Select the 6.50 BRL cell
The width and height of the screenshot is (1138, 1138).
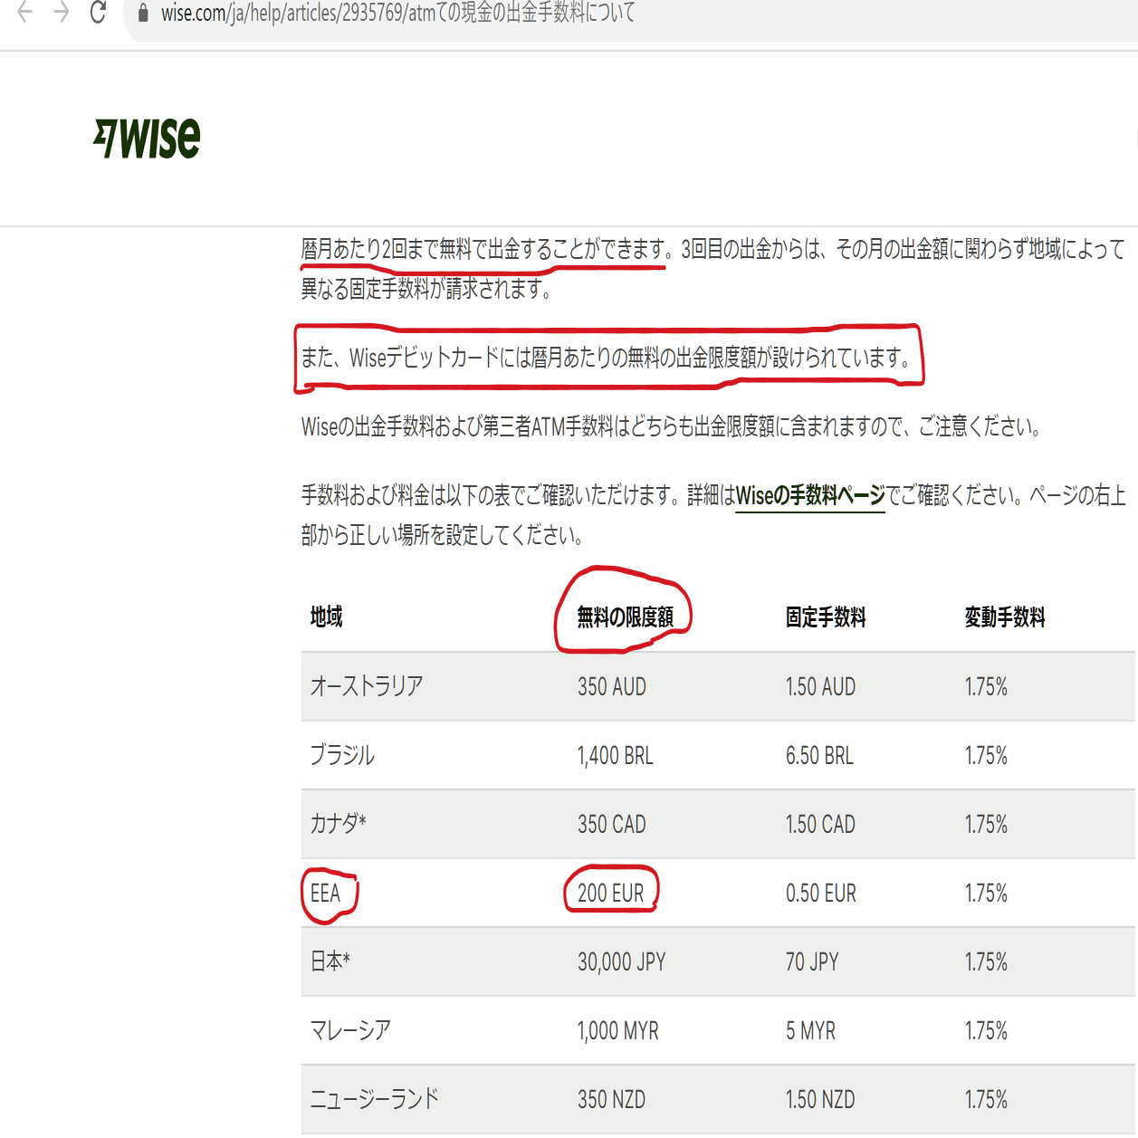tap(819, 756)
